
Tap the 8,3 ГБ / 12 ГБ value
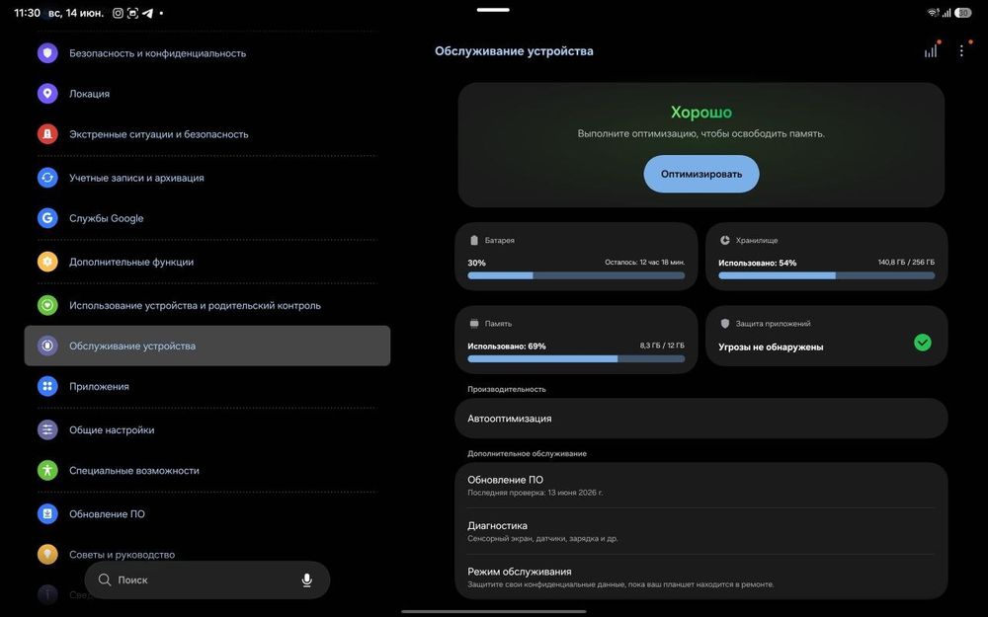click(662, 345)
